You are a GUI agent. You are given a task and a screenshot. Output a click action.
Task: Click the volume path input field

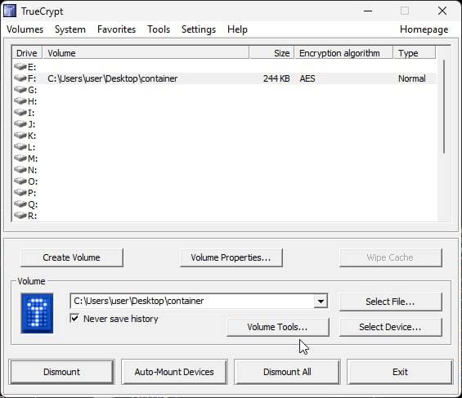point(192,301)
